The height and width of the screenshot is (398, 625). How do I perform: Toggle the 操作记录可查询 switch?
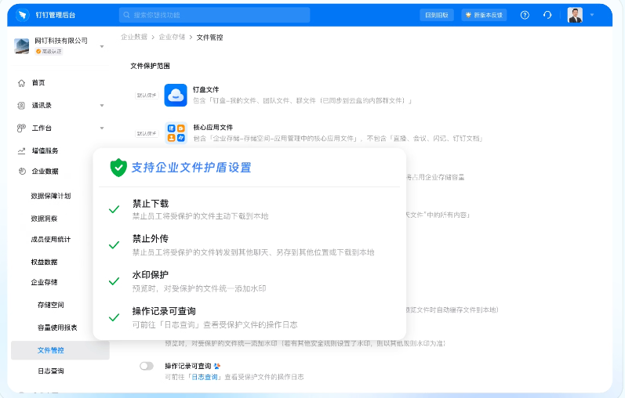coord(147,366)
